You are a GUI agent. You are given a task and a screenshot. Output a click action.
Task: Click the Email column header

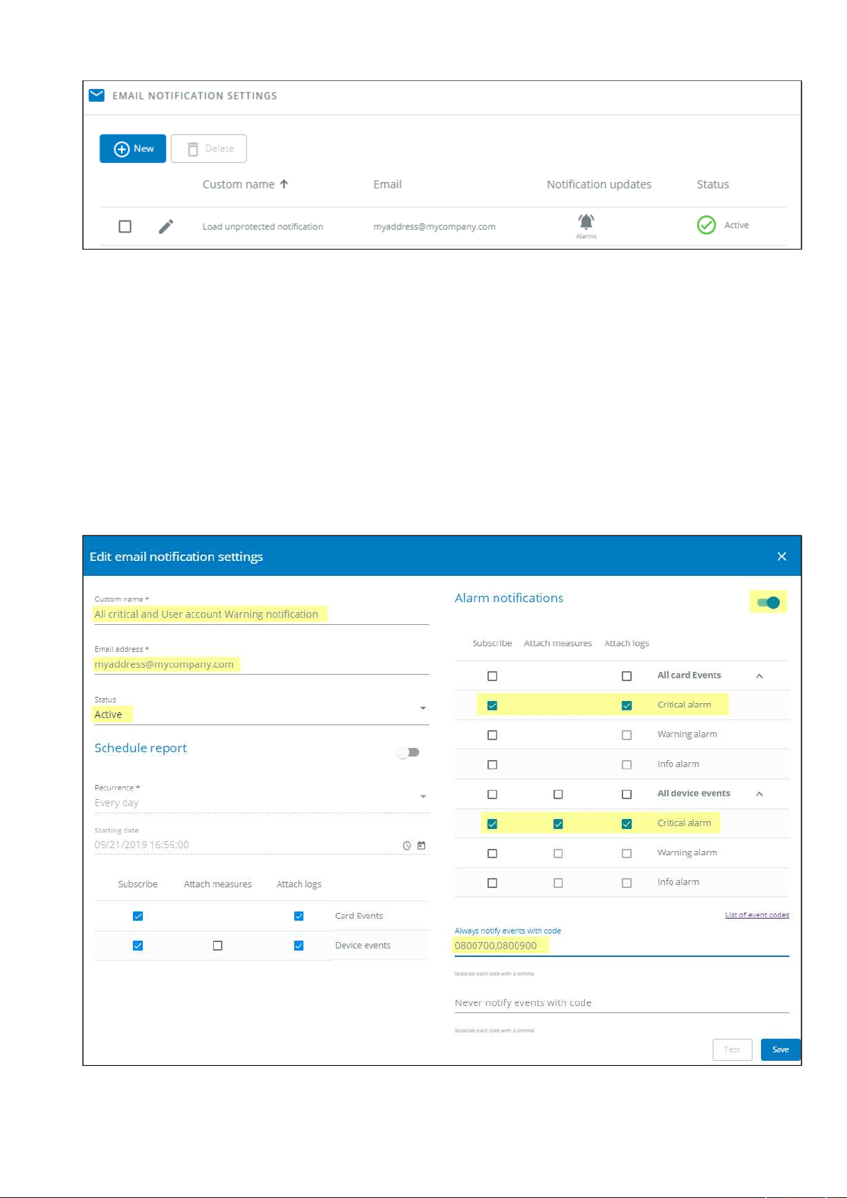[387, 184]
